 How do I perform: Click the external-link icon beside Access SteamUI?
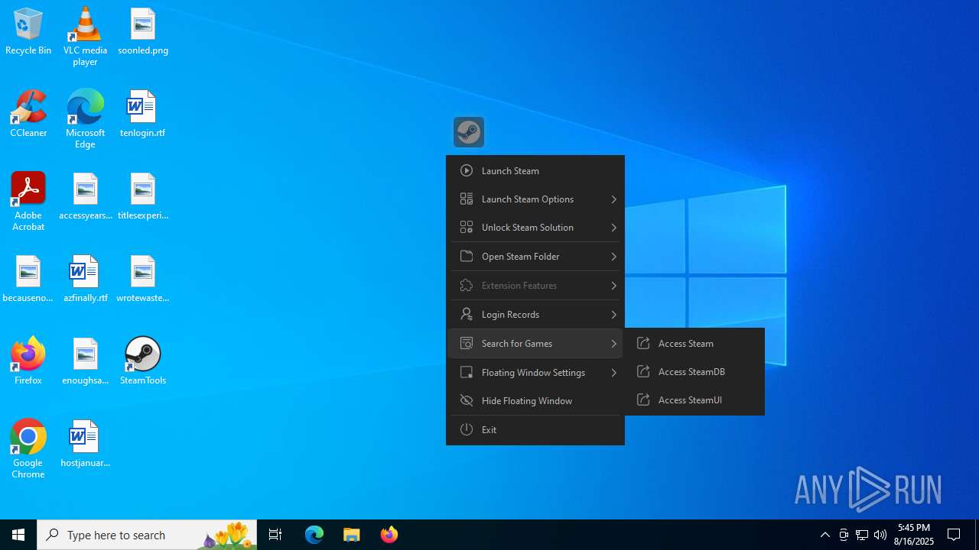643,400
